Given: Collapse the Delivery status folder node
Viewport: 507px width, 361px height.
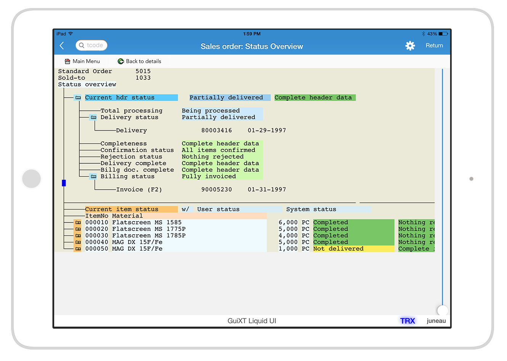Looking at the screenshot, I should (93, 118).
